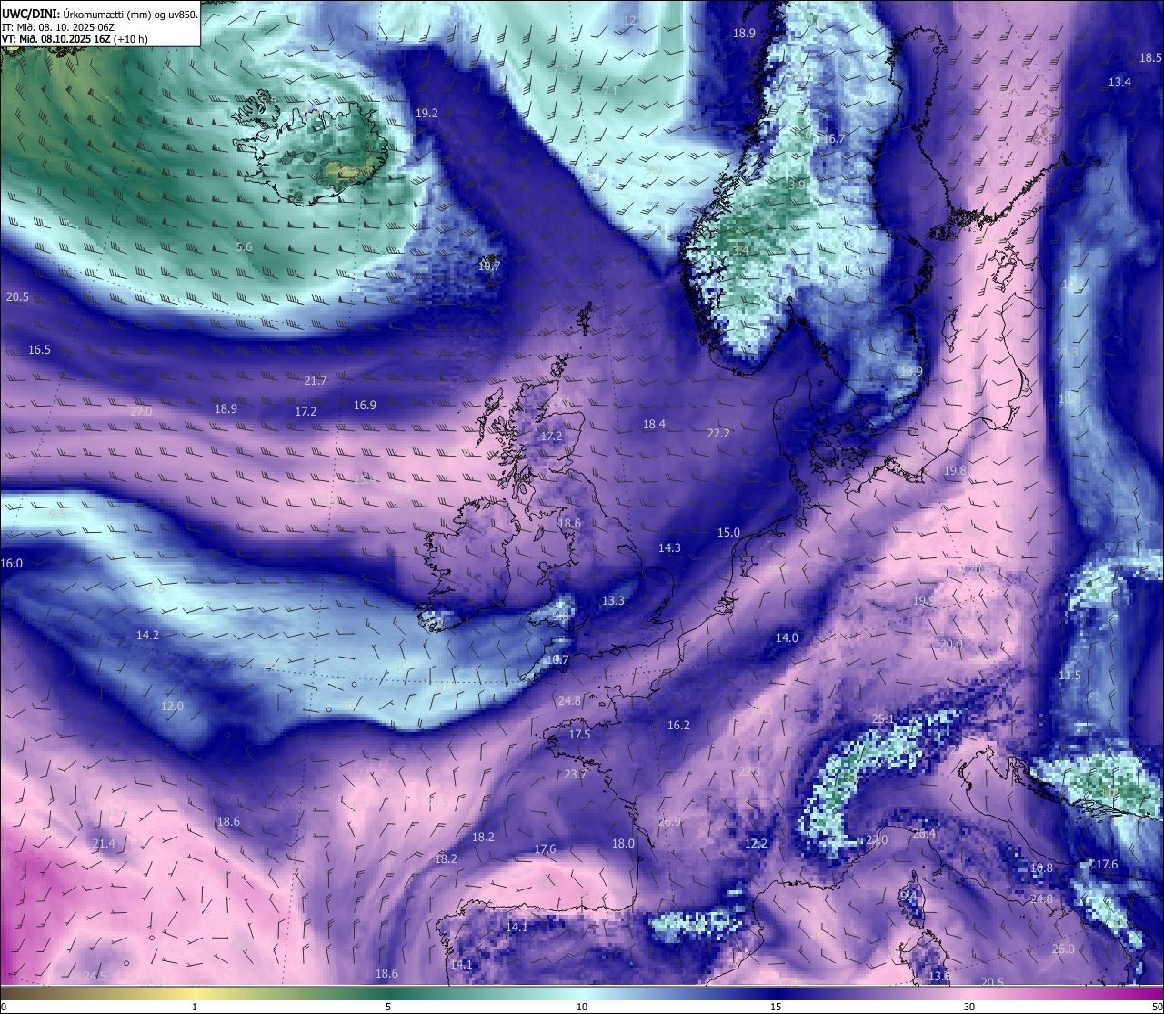This screenshot has width=1164, height=1014.
Task: Click the 2.3 value over Iceland
Action: (x=348, y=172)
